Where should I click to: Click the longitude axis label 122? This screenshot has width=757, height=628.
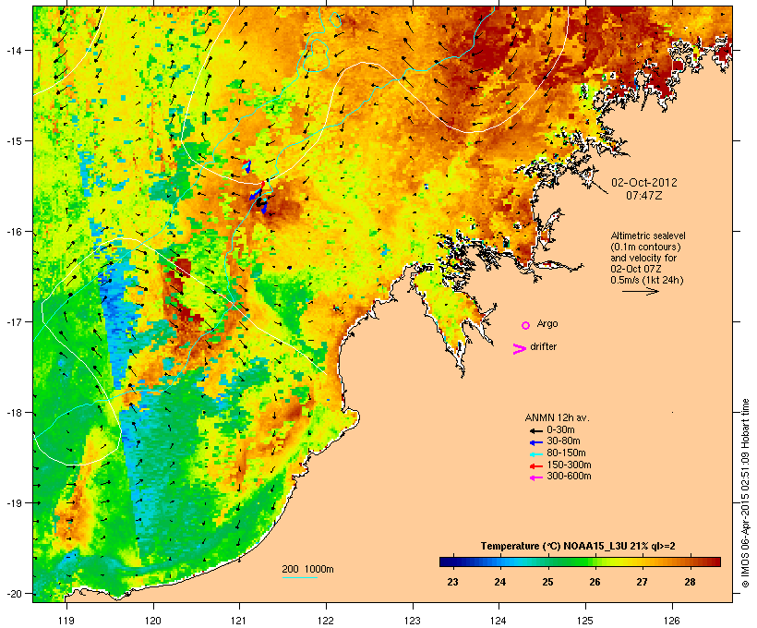coord(326,621)
